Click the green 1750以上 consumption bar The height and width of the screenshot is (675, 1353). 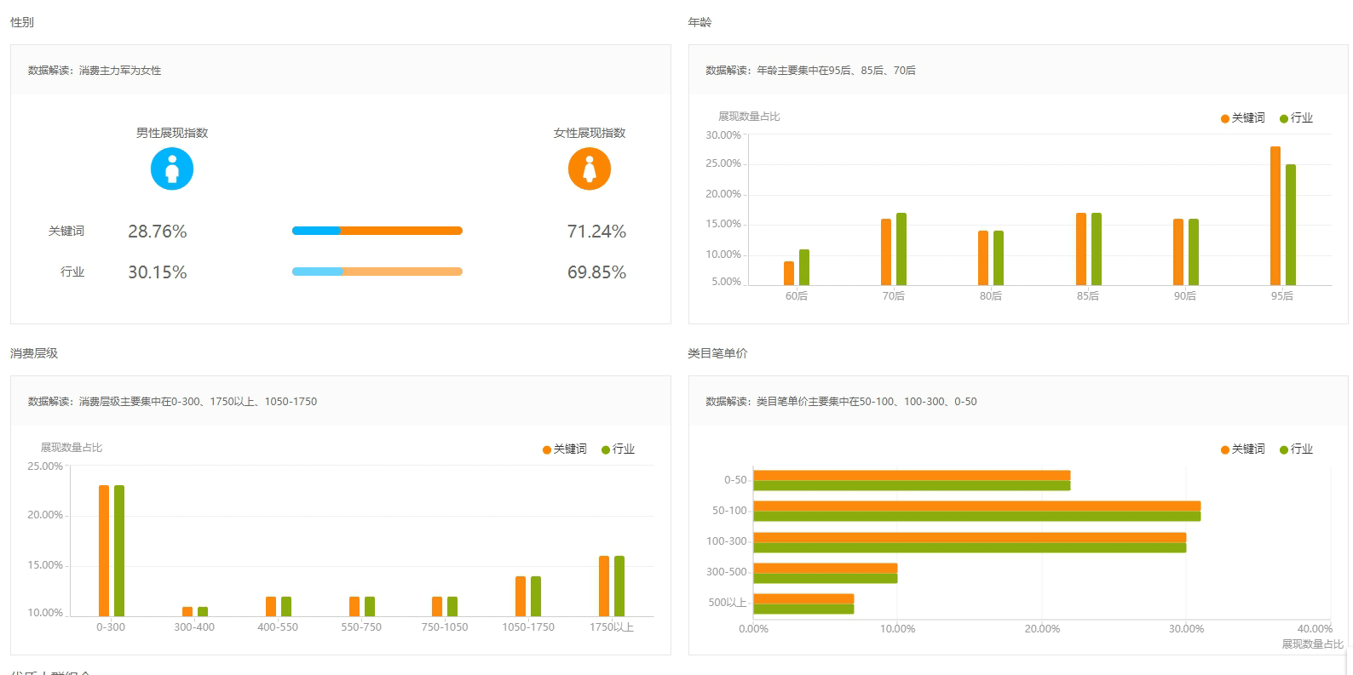click(x=619, y=586)
